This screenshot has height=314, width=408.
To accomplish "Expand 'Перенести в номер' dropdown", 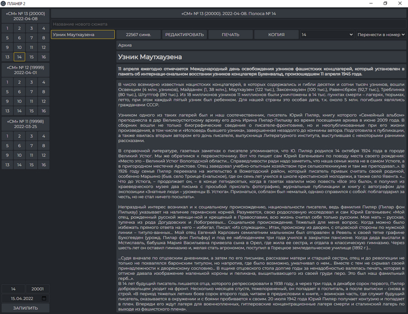I will click(x=381, y=34).
